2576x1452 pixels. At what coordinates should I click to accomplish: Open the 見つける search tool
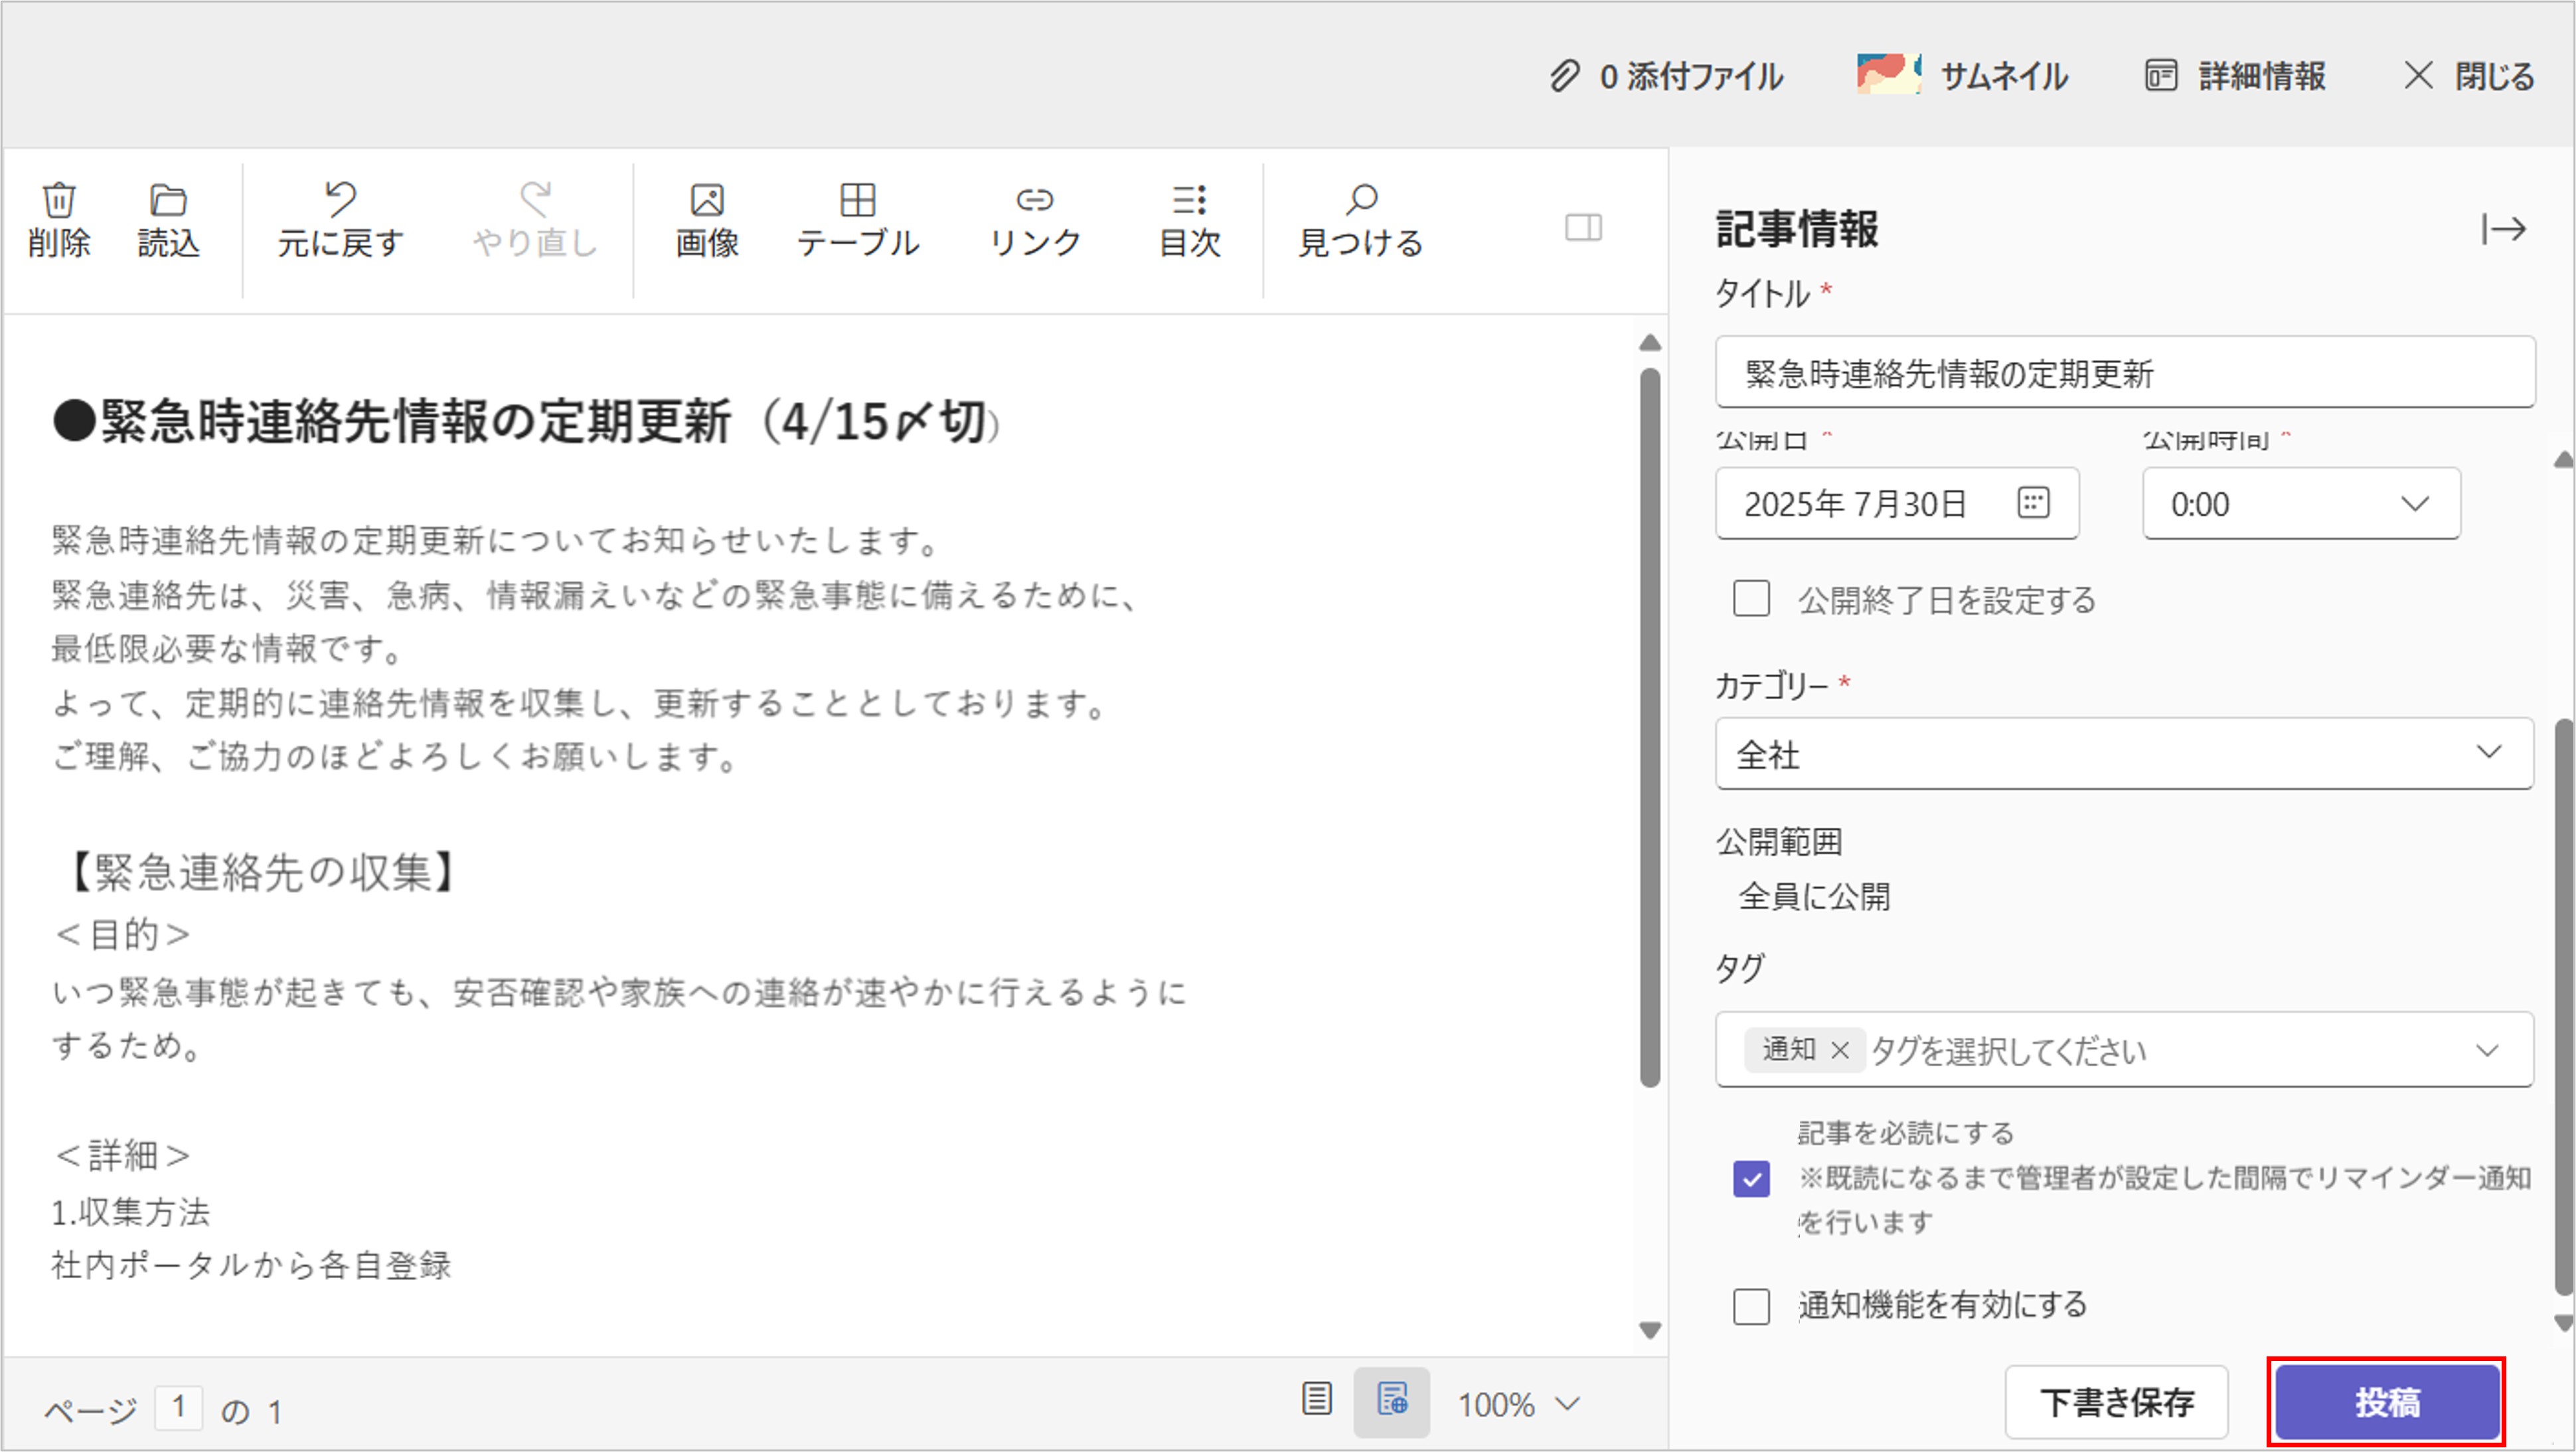point(1360,219)
